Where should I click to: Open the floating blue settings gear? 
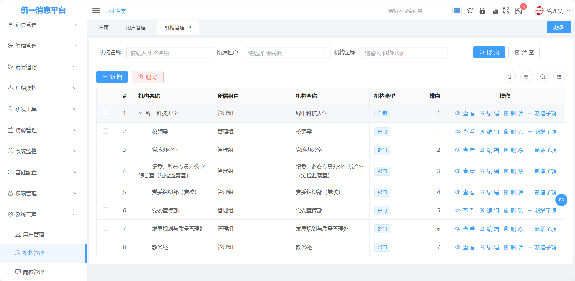coord(561,200)
